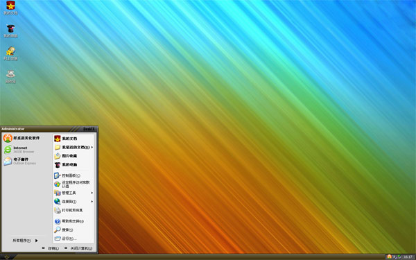
Task: Open Search with magnifier icon in start menu
Action: click(64, 229)
